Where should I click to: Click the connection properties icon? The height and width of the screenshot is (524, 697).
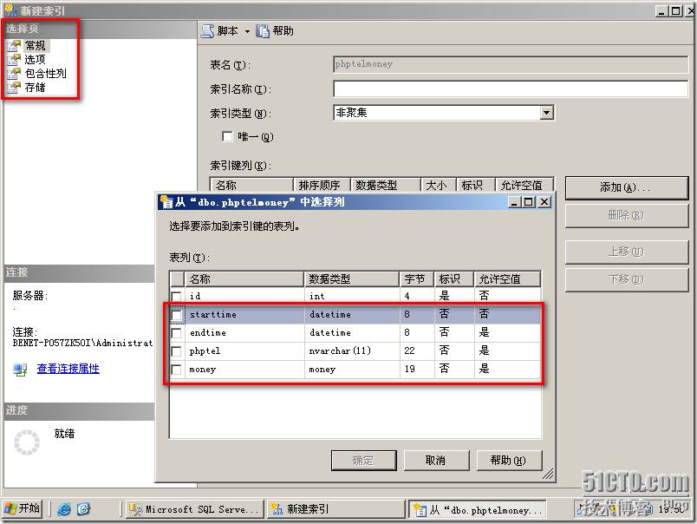pyautogui.click(x=21, y=370)
